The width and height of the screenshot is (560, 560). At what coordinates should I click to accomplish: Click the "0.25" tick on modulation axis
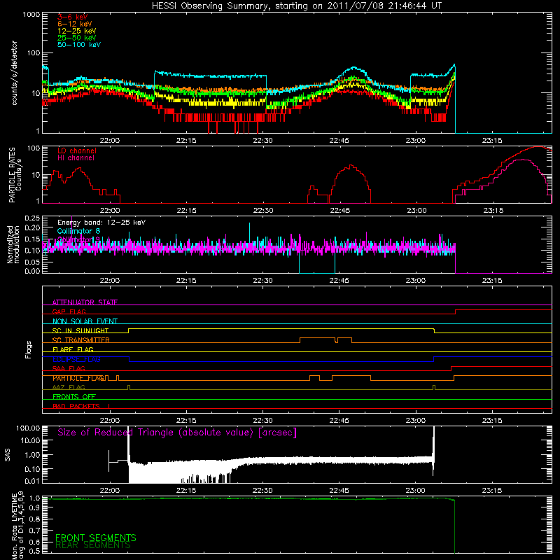[32, 218]
